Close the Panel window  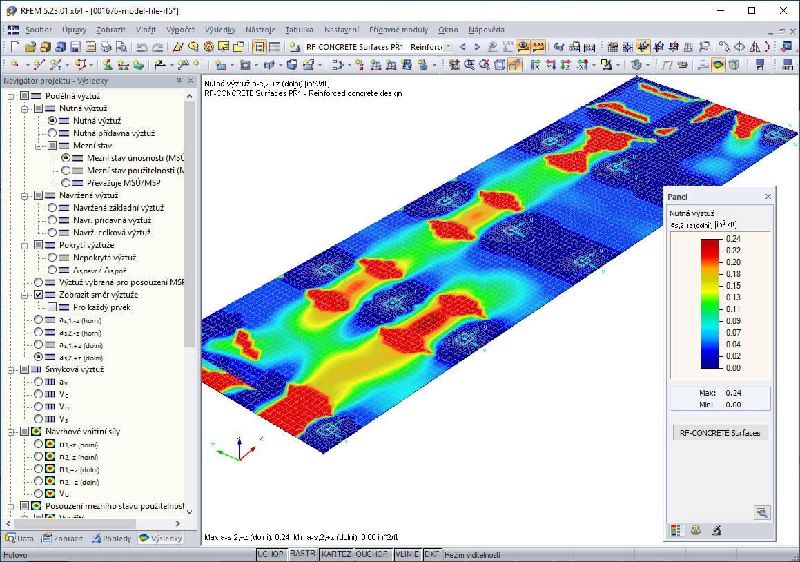(768, 197)
